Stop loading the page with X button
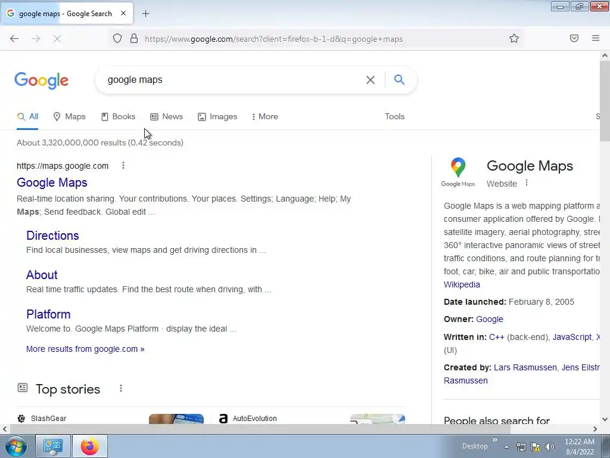This screenshot has height=458, width=610. coord(57,39)
